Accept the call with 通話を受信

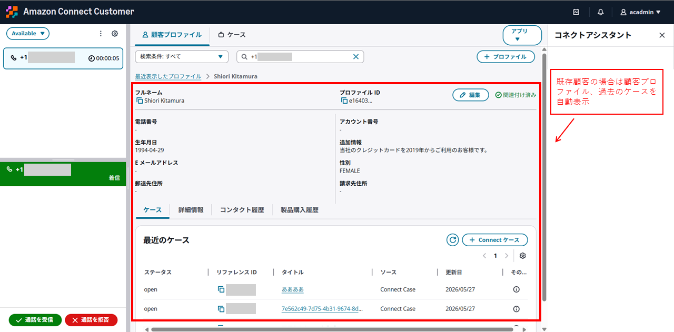[35, 320]
